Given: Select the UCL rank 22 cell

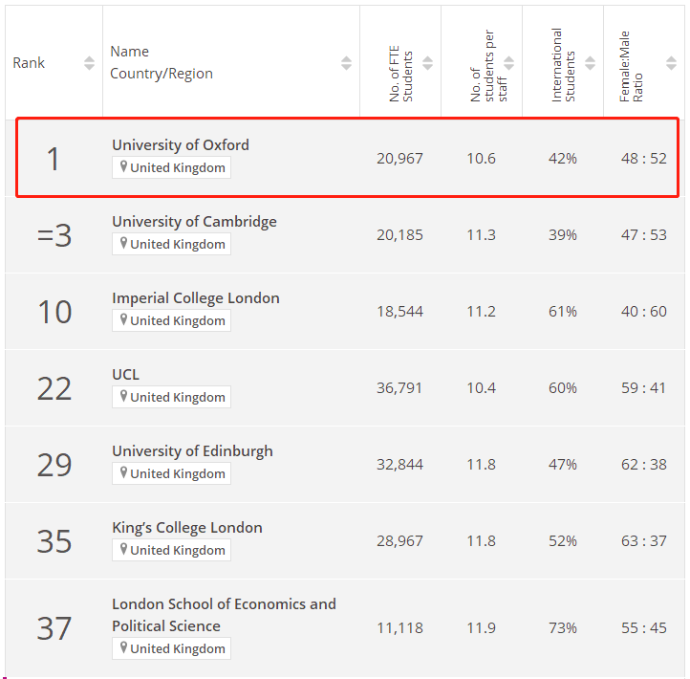Looking at the screenshot, I should point(54,388).
